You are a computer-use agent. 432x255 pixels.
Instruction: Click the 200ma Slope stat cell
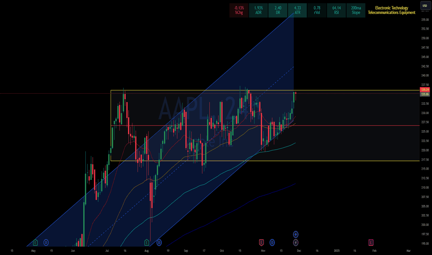coord(356,11)
